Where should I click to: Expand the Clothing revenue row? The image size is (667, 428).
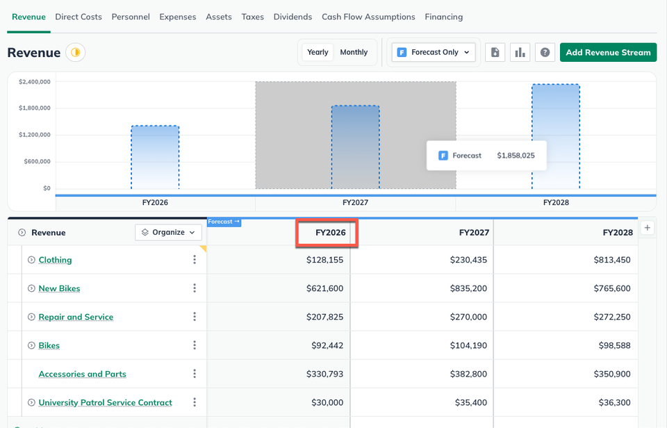(31, 260)
